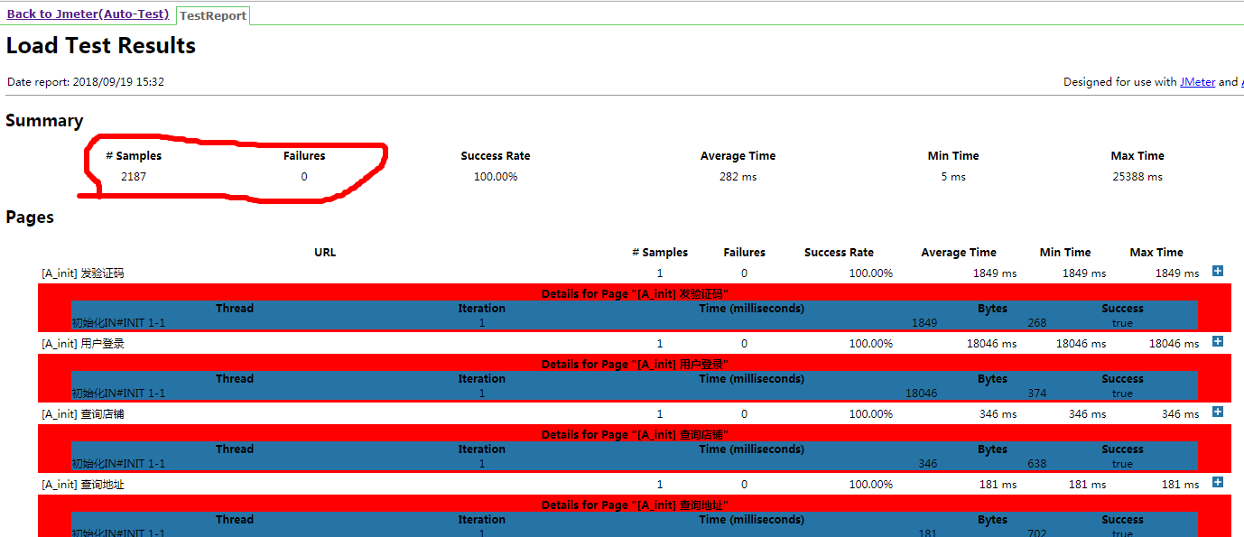Click Bytes value 268 in 发验证码 details

click(1036, 323)
